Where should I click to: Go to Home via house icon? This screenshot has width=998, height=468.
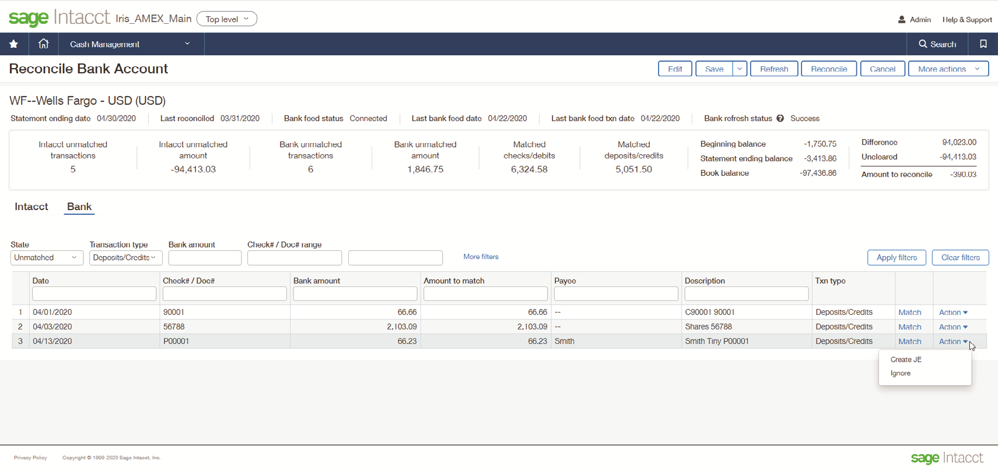[43, 44]
